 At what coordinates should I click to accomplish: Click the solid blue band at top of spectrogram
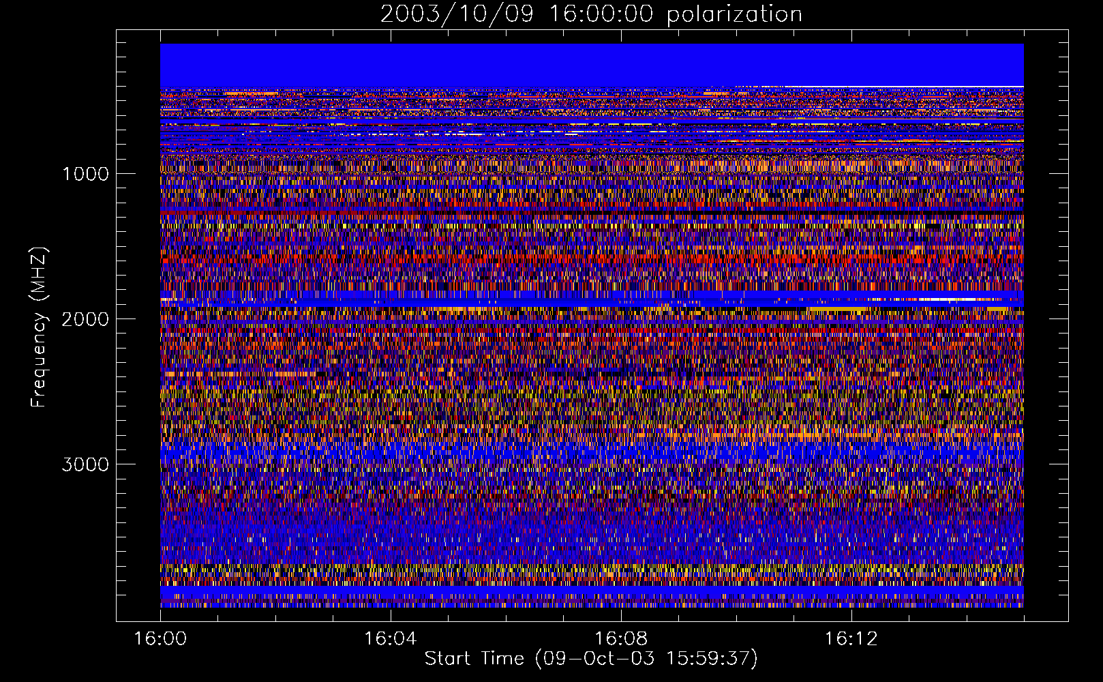point(592,65)
